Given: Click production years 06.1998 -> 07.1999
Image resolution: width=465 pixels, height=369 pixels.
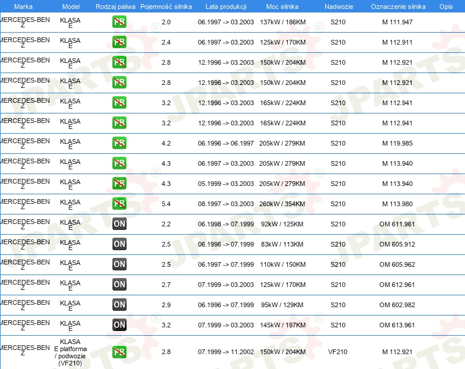Looking at the screenshot, I should (226, 224).
